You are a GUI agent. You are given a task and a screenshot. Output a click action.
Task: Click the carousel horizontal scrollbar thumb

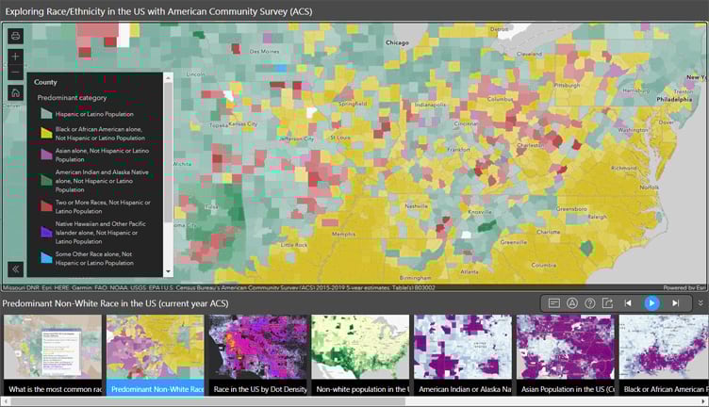[x=208, y=401]
